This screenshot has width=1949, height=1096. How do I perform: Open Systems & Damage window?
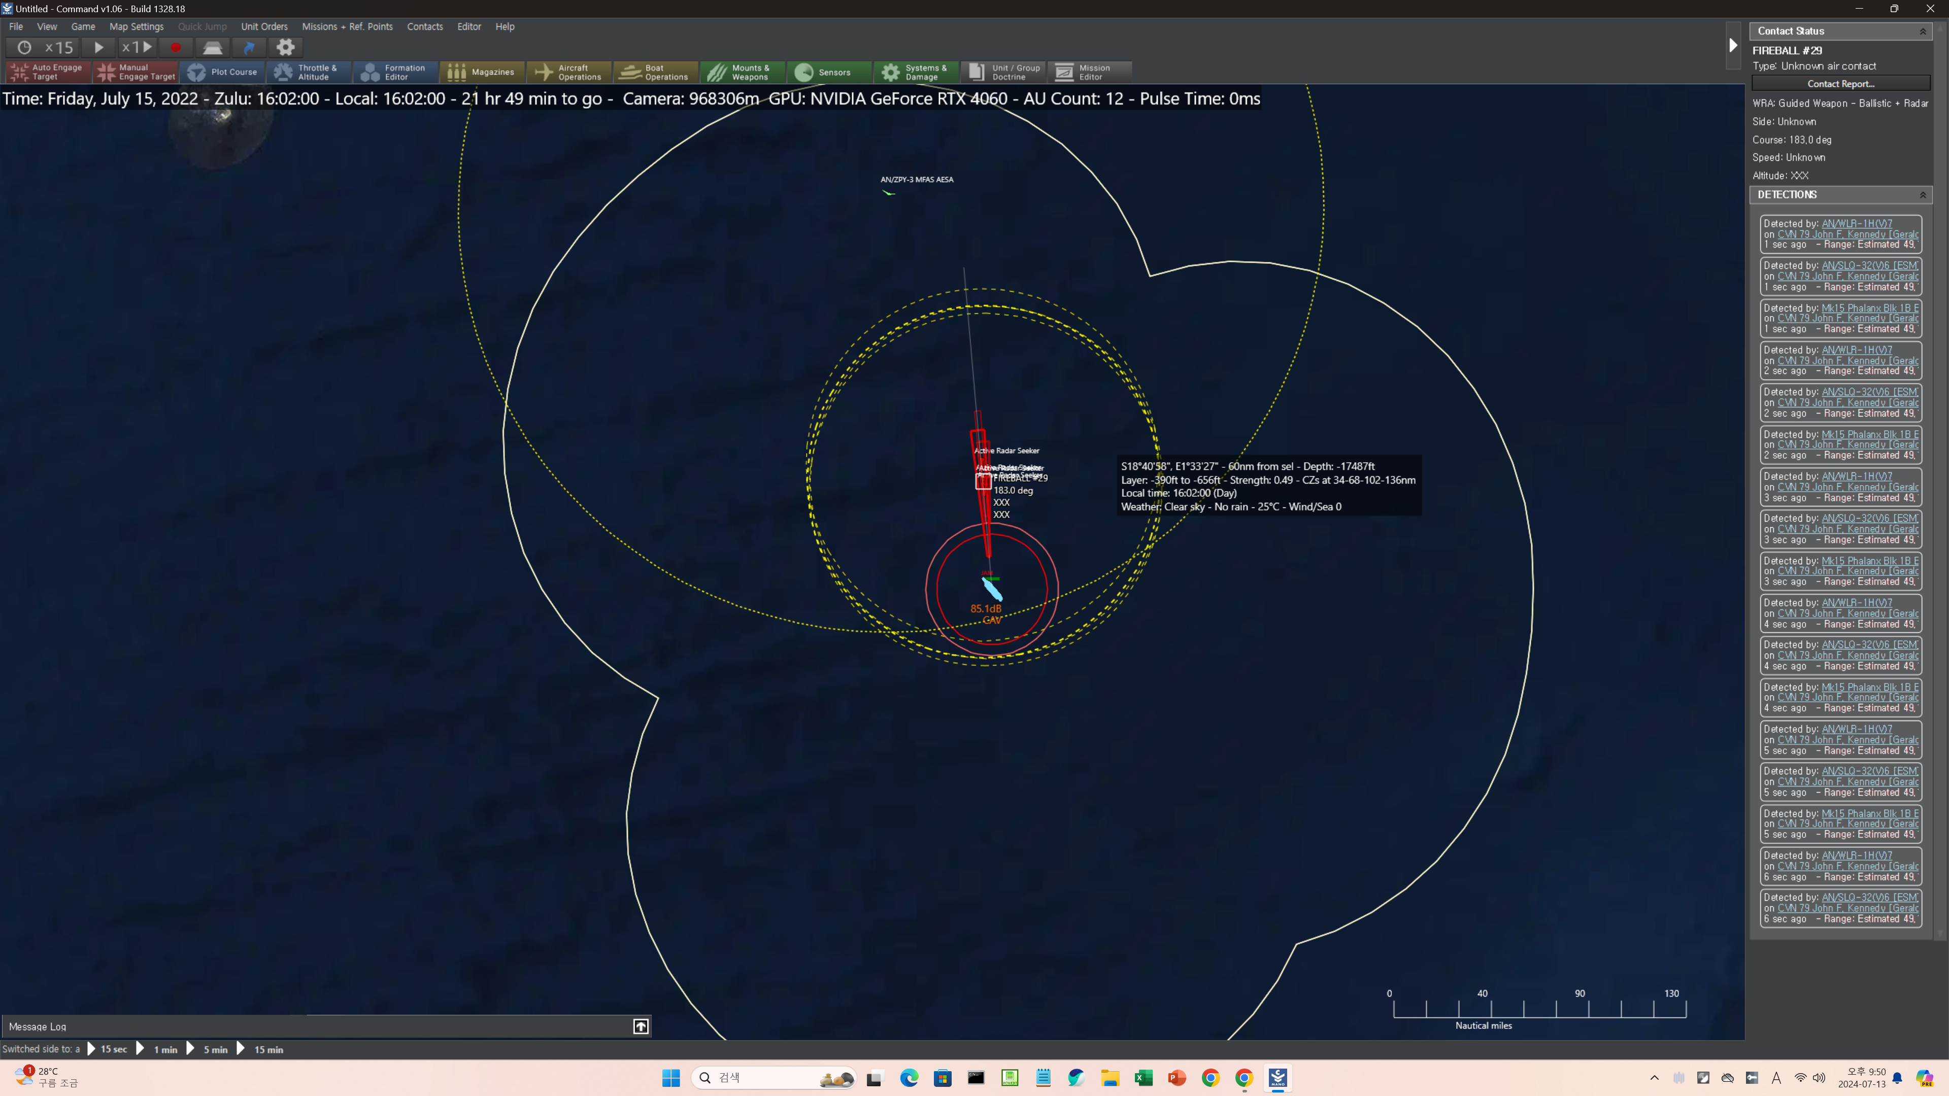(x=916, y=72)
